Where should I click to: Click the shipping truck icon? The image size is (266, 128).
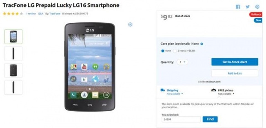coord(163,90)
